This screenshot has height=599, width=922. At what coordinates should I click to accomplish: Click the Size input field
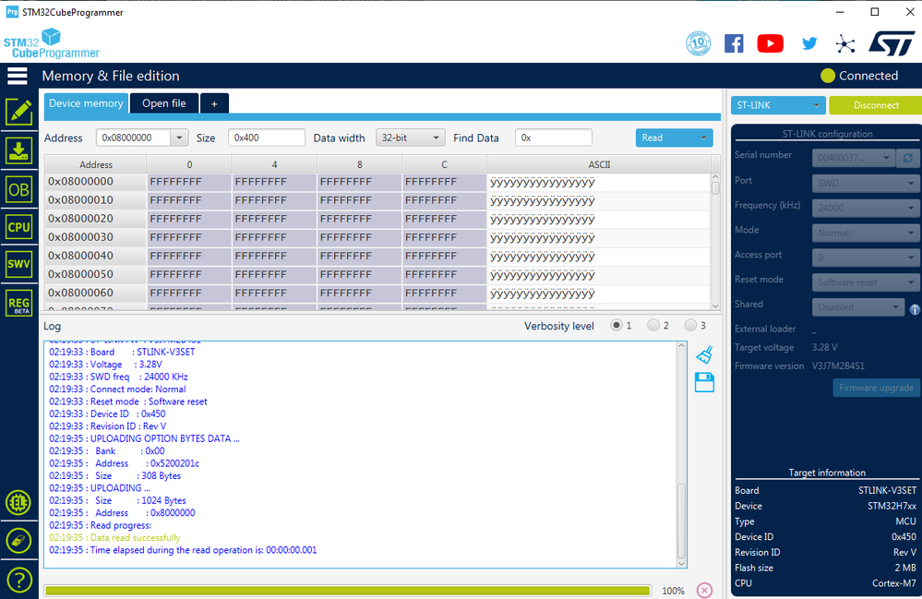pos(267,138)
